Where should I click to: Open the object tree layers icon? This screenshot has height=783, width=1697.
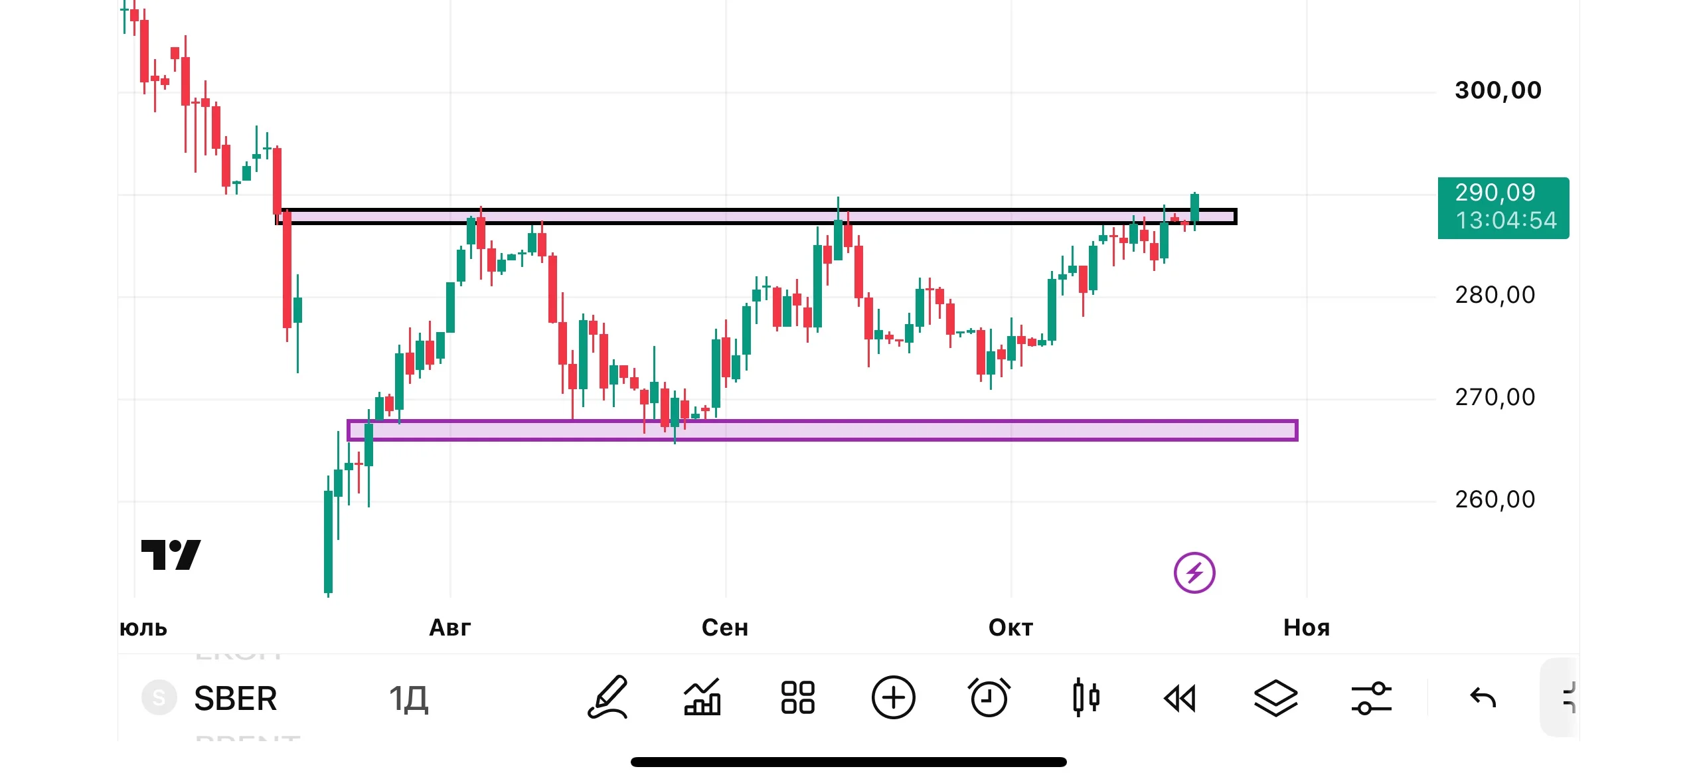point(1275,698)
